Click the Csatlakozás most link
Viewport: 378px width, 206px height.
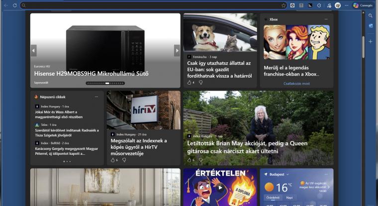(296, 84)
